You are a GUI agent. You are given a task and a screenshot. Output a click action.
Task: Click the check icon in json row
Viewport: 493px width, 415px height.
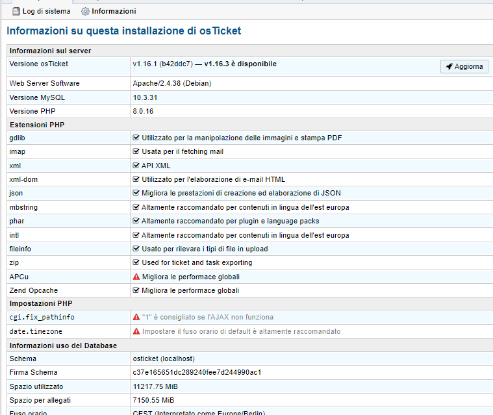(136, 193)
